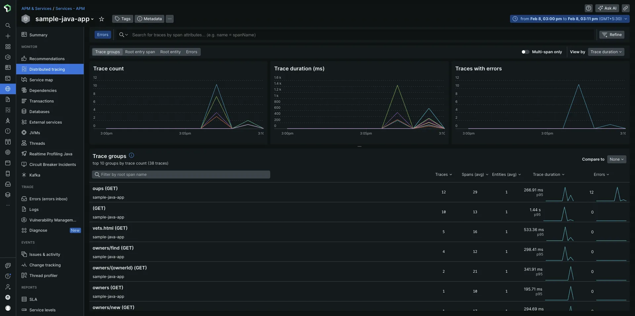Click the logs document icon in rail

pos(8,99)
